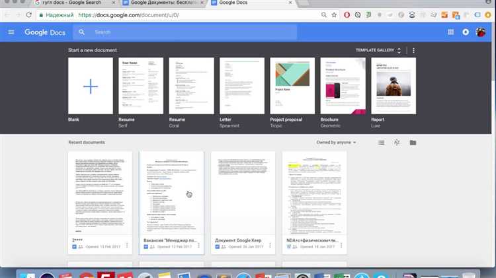Open more options for Вакансия Менеджер document
The image size is (496, 278).
click(x=198, y=246)
